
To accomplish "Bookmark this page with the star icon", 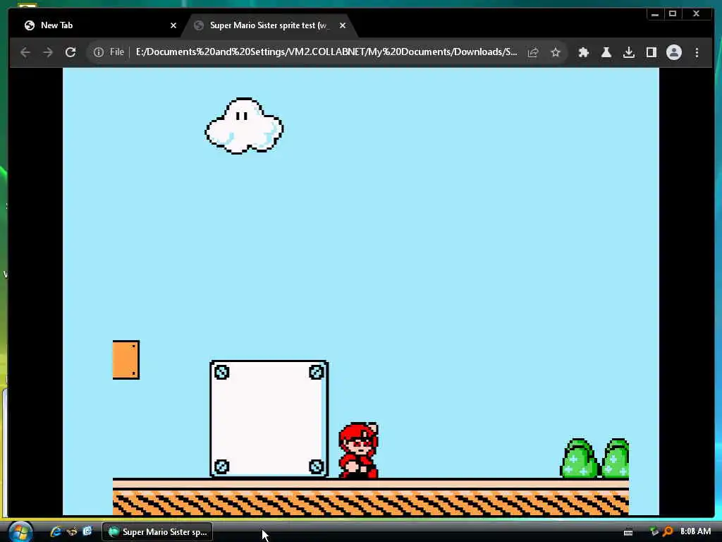I will click(556, 52).
